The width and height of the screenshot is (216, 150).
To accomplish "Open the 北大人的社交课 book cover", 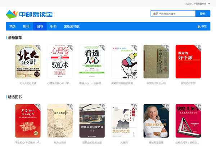I will pyautogui.click(x=28, y=62).
